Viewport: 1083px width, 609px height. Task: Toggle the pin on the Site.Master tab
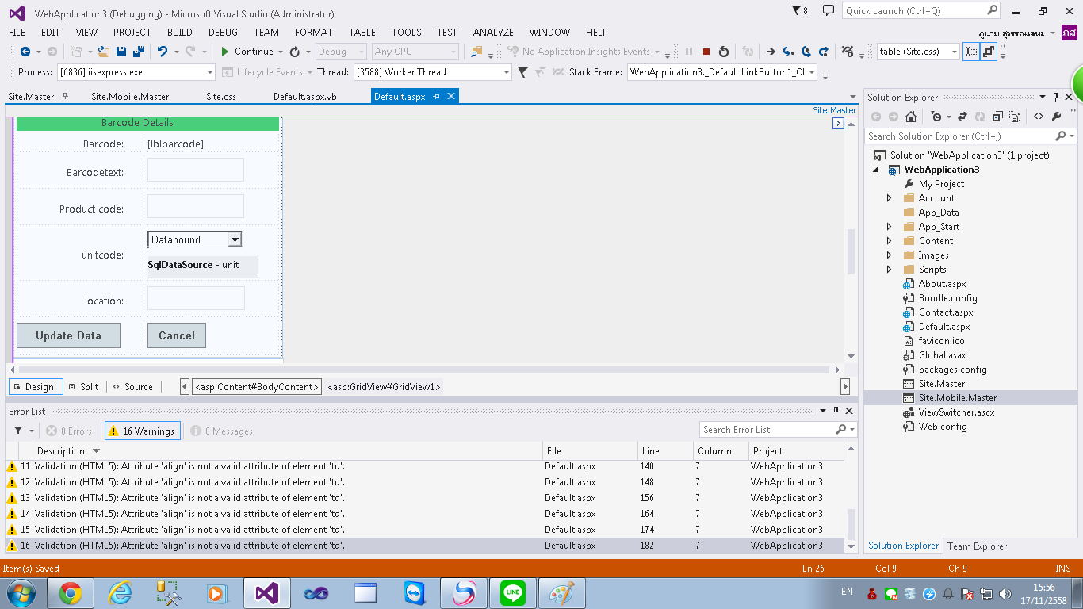point(66,96)
